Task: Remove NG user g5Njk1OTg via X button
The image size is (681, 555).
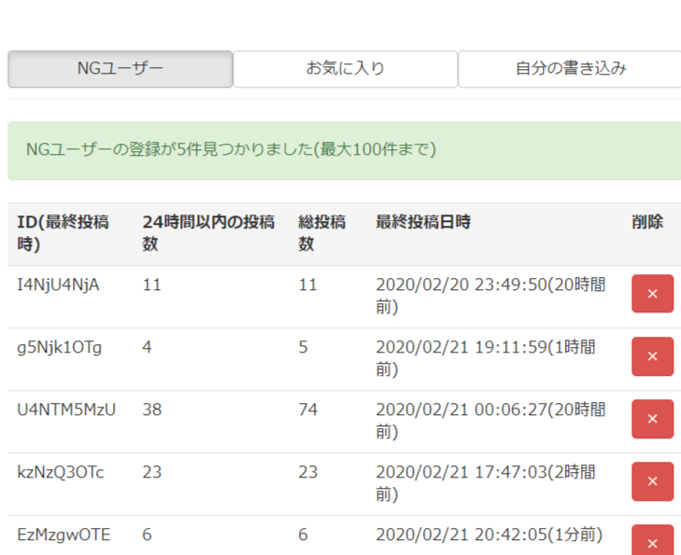Action: point(652,356)
